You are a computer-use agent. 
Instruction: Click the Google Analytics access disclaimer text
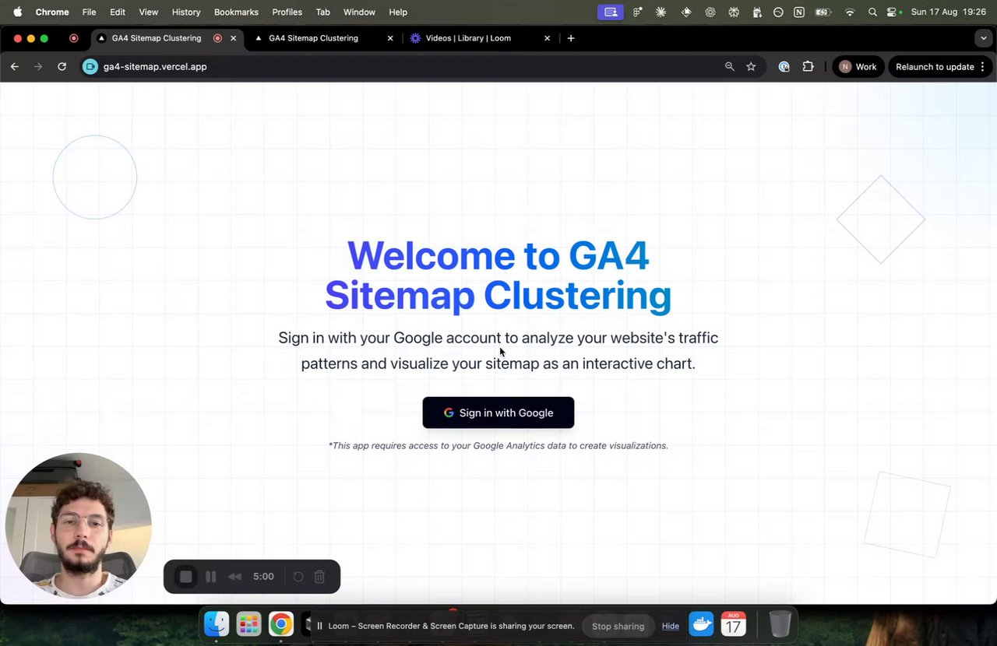click(498, 445)
